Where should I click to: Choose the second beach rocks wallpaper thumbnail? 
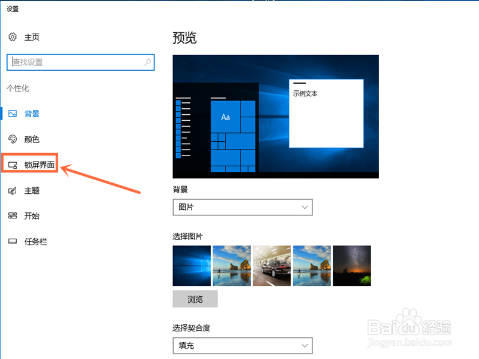point(311,266)
